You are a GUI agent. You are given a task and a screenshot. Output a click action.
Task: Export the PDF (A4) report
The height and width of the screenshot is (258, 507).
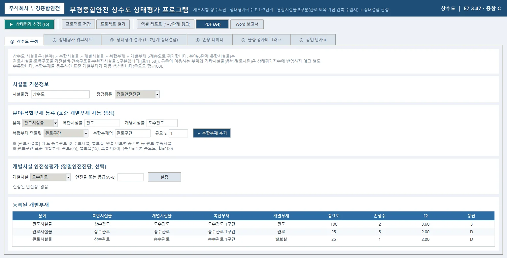[x=212, y=24]
